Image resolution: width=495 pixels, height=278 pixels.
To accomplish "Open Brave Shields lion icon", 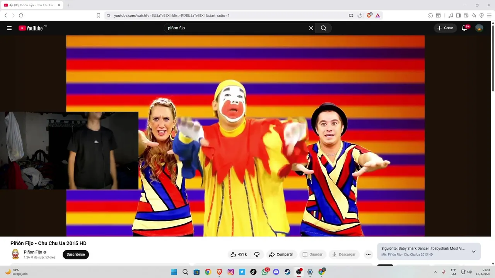I will [369, 15].
